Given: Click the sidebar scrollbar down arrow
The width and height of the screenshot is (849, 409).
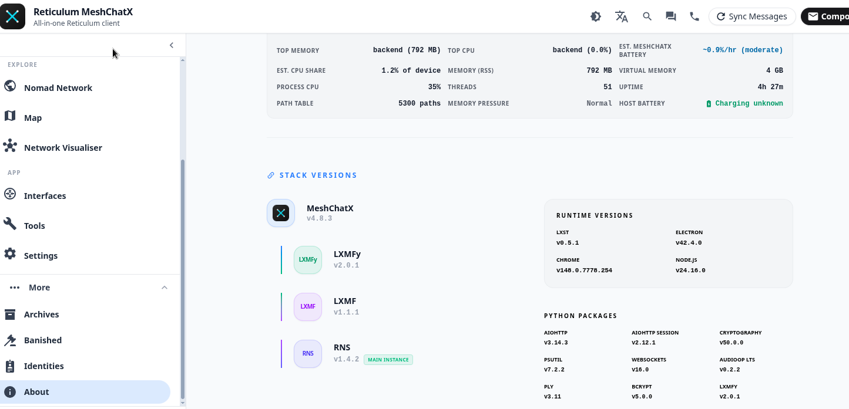Looking at the screenshot, I should pyautogui.click(x=183, y=403).
